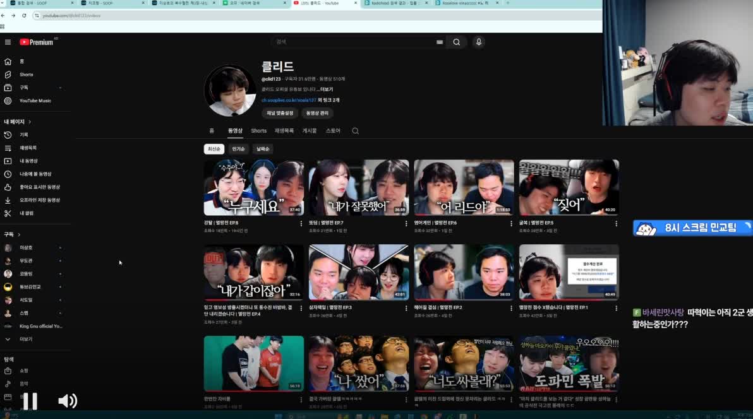Collapse the sidebar with the hamburger icon
Image resolution: width=753 pixels, height=419 pixels.
[8, 42]
